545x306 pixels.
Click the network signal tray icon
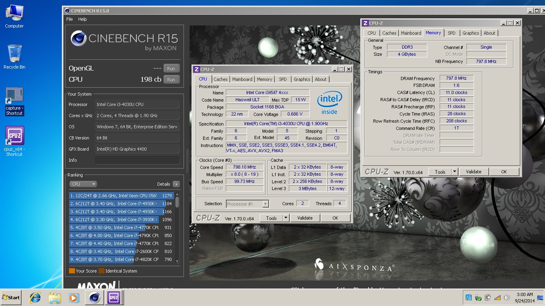(x=497, y=298)
